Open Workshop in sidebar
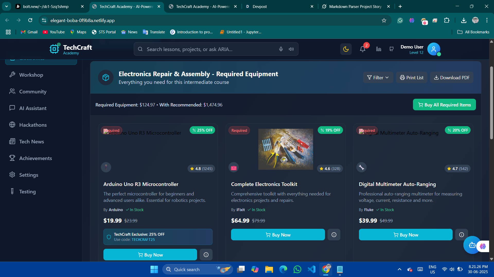The width and height of the screenshot is (494, 277). pos(31,75)
